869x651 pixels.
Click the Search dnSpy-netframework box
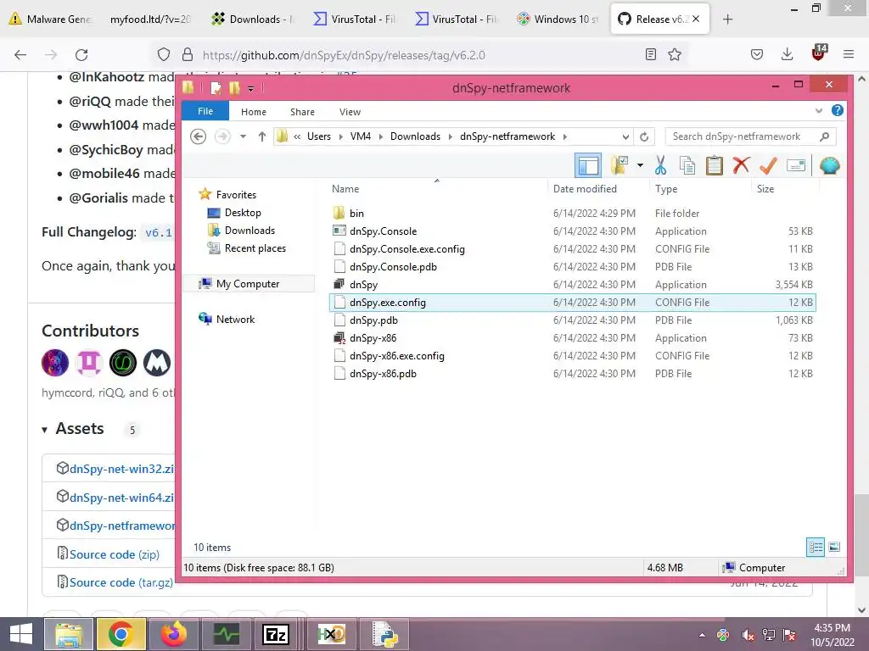click(751, 136)
